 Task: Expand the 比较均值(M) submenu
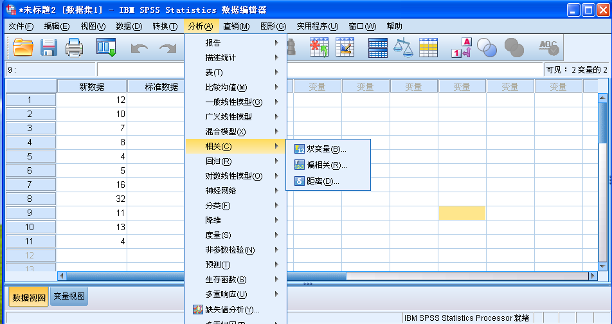[236, 87]
